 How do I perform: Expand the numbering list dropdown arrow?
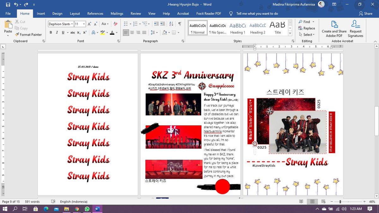click(140, 24)
